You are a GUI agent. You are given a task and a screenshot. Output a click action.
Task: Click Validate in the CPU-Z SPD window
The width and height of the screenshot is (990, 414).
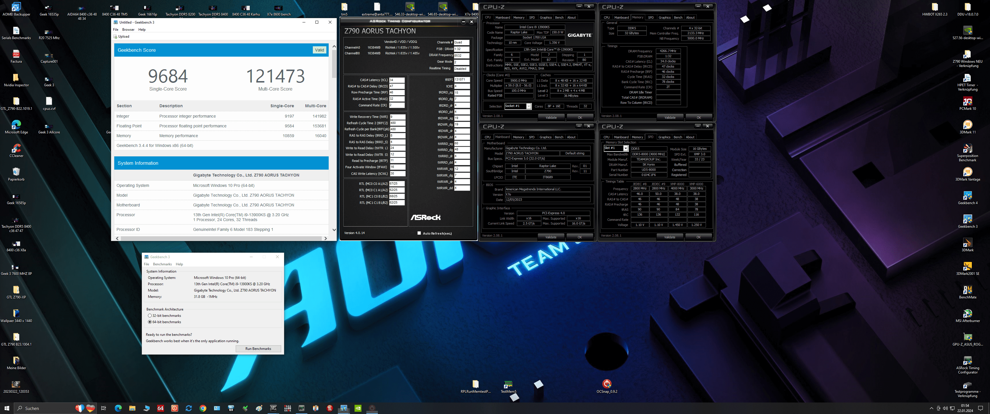coord(669,237)
